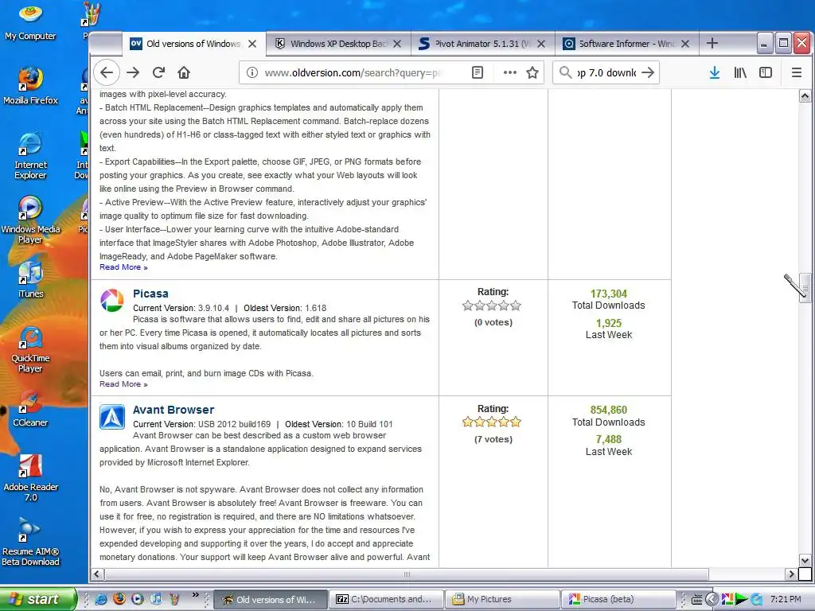Select Resume AIM Beta Download icon
This screenshot has width=815, height=611.
31,542
